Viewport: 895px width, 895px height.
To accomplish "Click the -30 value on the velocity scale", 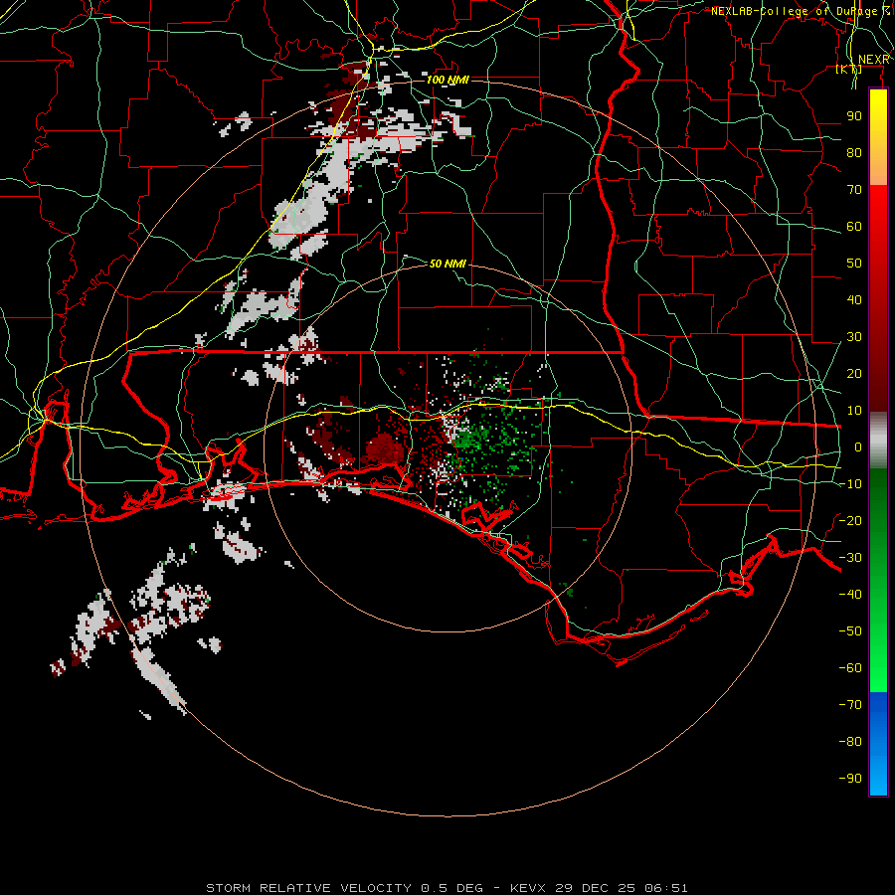I will point(850,558).
